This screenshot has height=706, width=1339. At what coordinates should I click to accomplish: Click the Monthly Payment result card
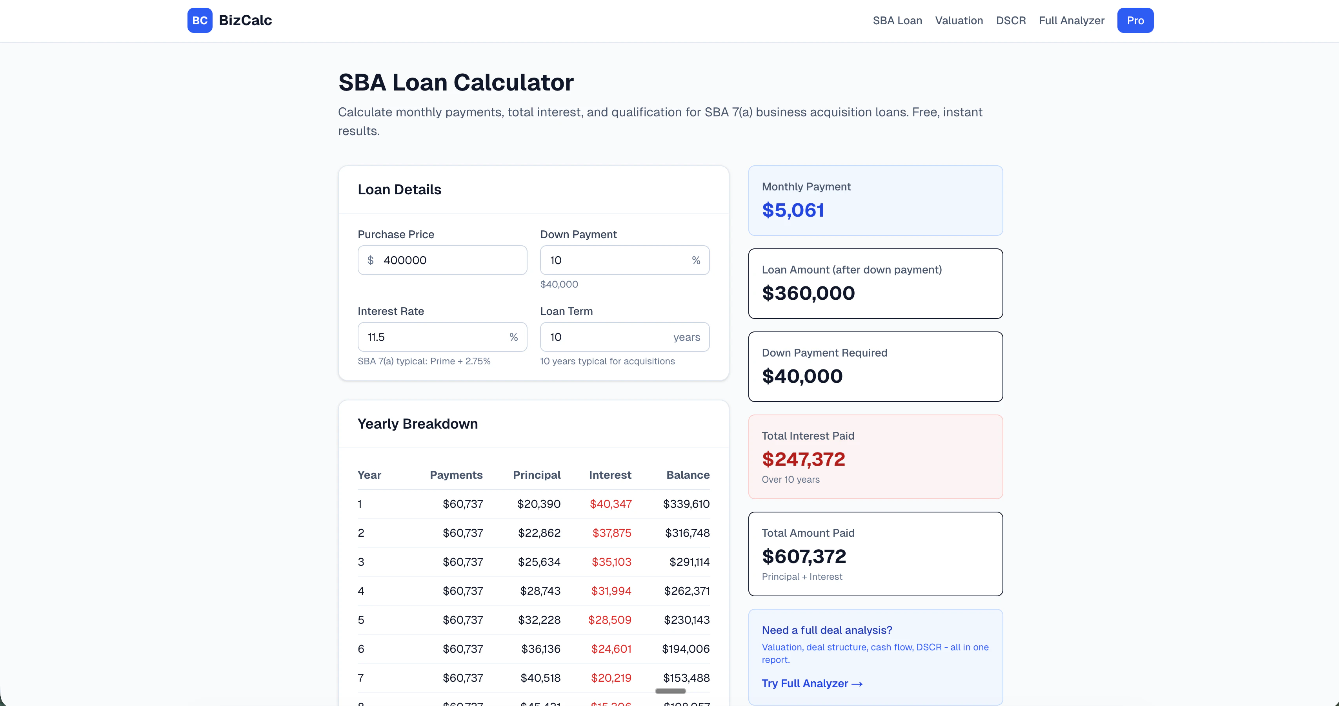[875, 200]
